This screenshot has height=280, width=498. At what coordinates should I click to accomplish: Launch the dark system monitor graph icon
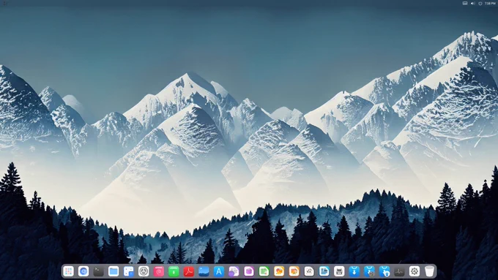click(x=399, y=271)
